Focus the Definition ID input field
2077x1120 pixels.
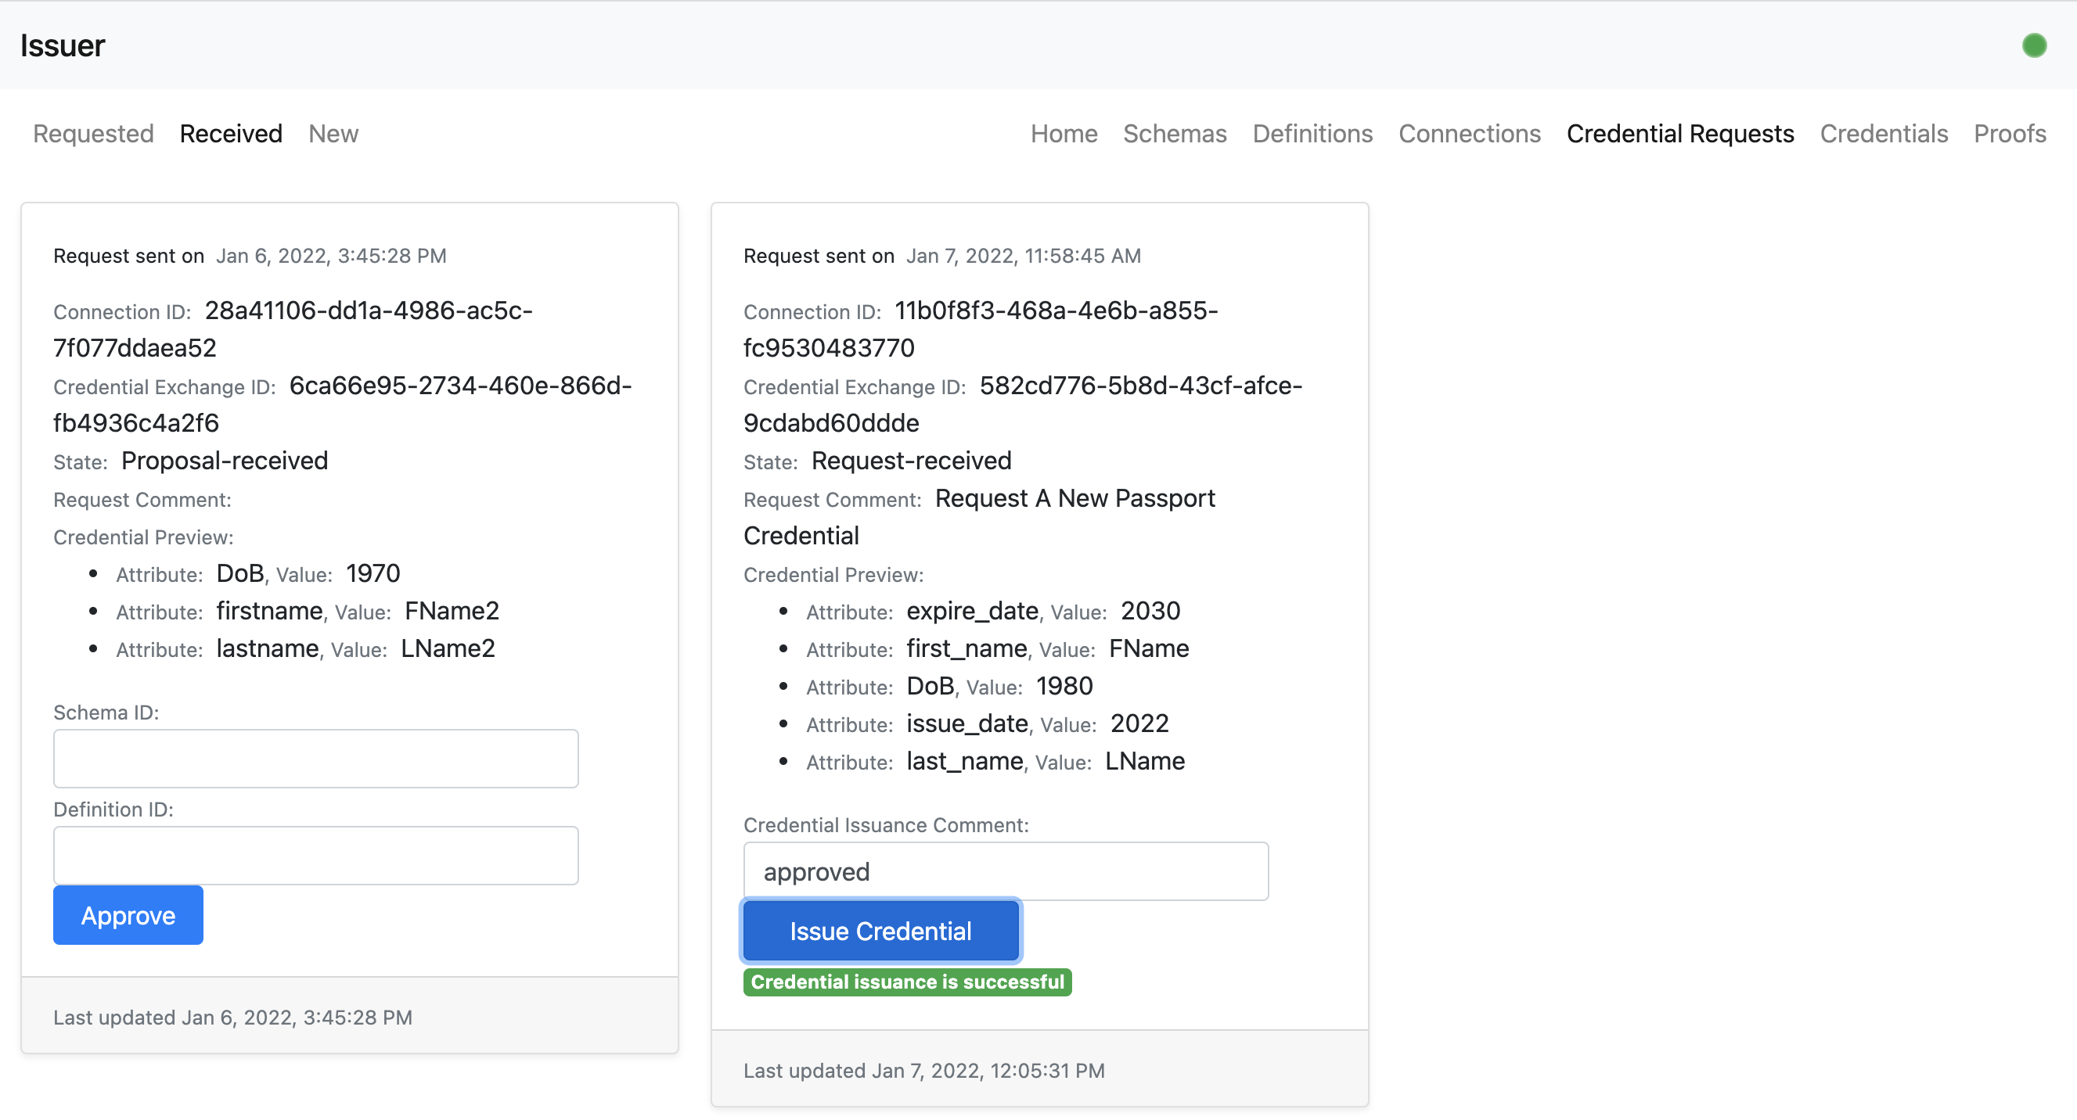315,855
